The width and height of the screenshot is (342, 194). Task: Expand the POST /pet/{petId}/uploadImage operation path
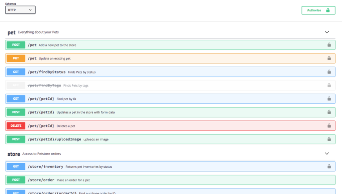coord(54,139)
